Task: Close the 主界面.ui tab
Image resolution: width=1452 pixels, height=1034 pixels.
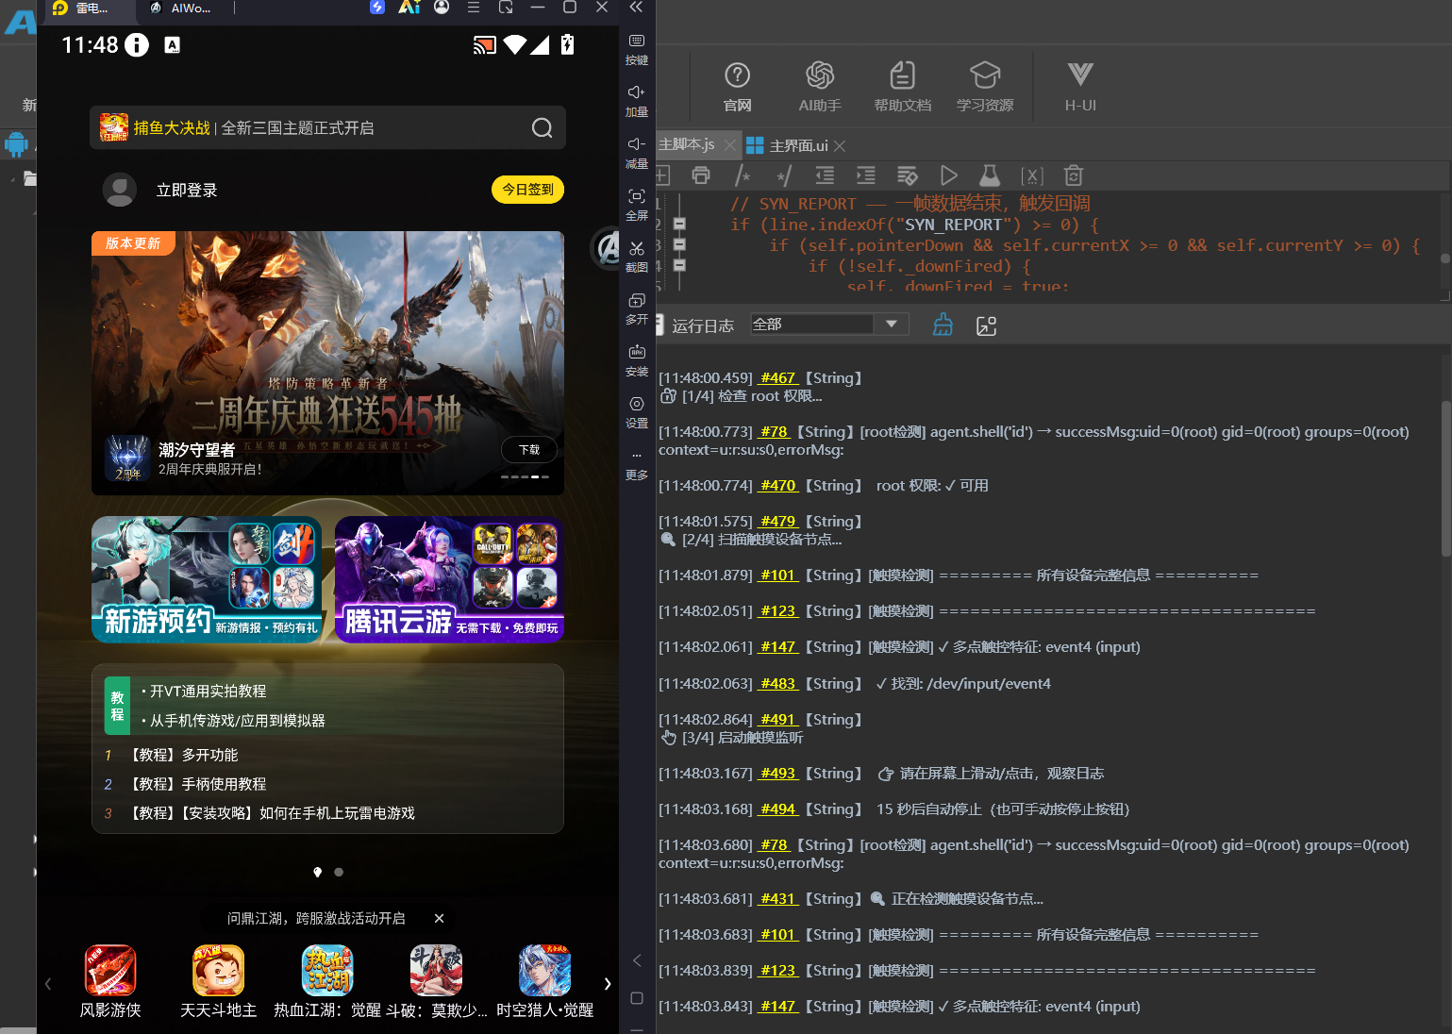Action: pos(840,146)
